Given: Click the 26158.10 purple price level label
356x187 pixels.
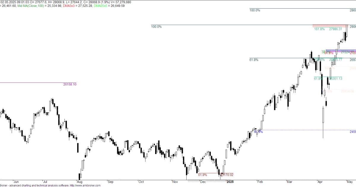Looking at the screenshot, I should pyautogui.click(x=70, y=84).
